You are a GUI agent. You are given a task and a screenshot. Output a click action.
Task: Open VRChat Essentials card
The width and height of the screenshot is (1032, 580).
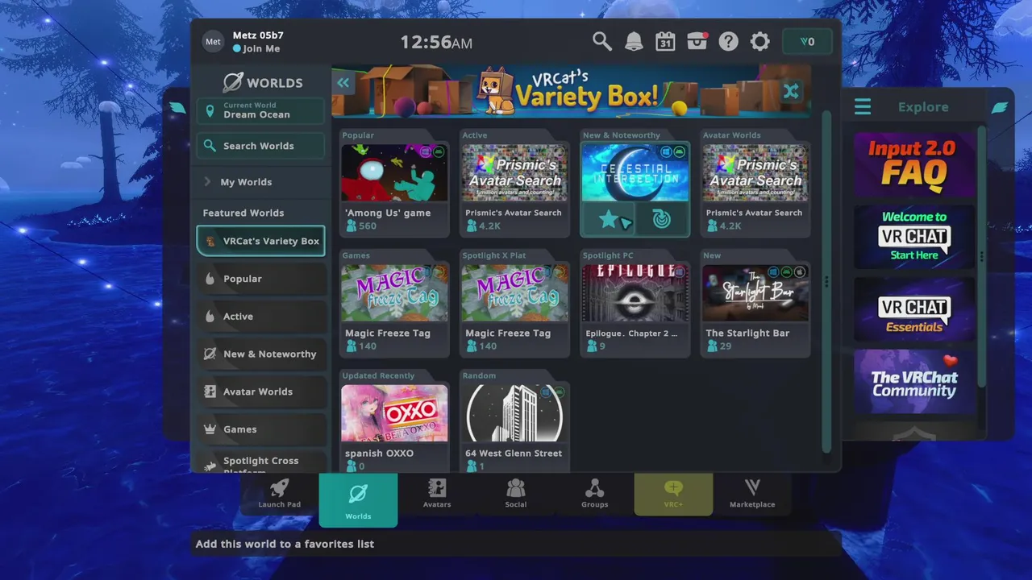pos(914,309)
